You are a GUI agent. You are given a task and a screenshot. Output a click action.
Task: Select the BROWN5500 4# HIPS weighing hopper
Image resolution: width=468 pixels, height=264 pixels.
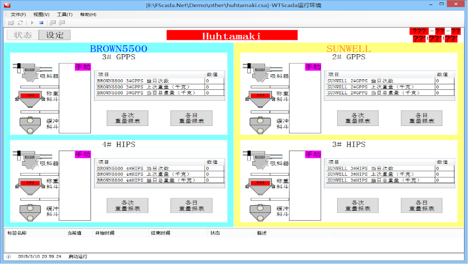(x=30, y=186)
